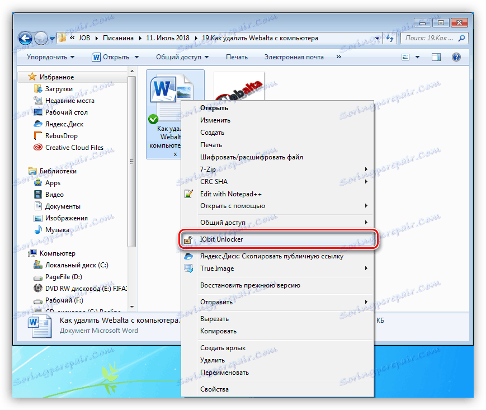The height and width of the screenshot is (410, 486).
Task: Open the address bar history dropdown arrow
Action: pyautogui.click(x=377, y=39)
